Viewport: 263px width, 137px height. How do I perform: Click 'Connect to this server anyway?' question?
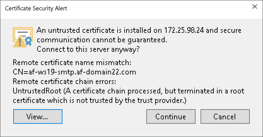pyautogui.click(x=88, y=50)
